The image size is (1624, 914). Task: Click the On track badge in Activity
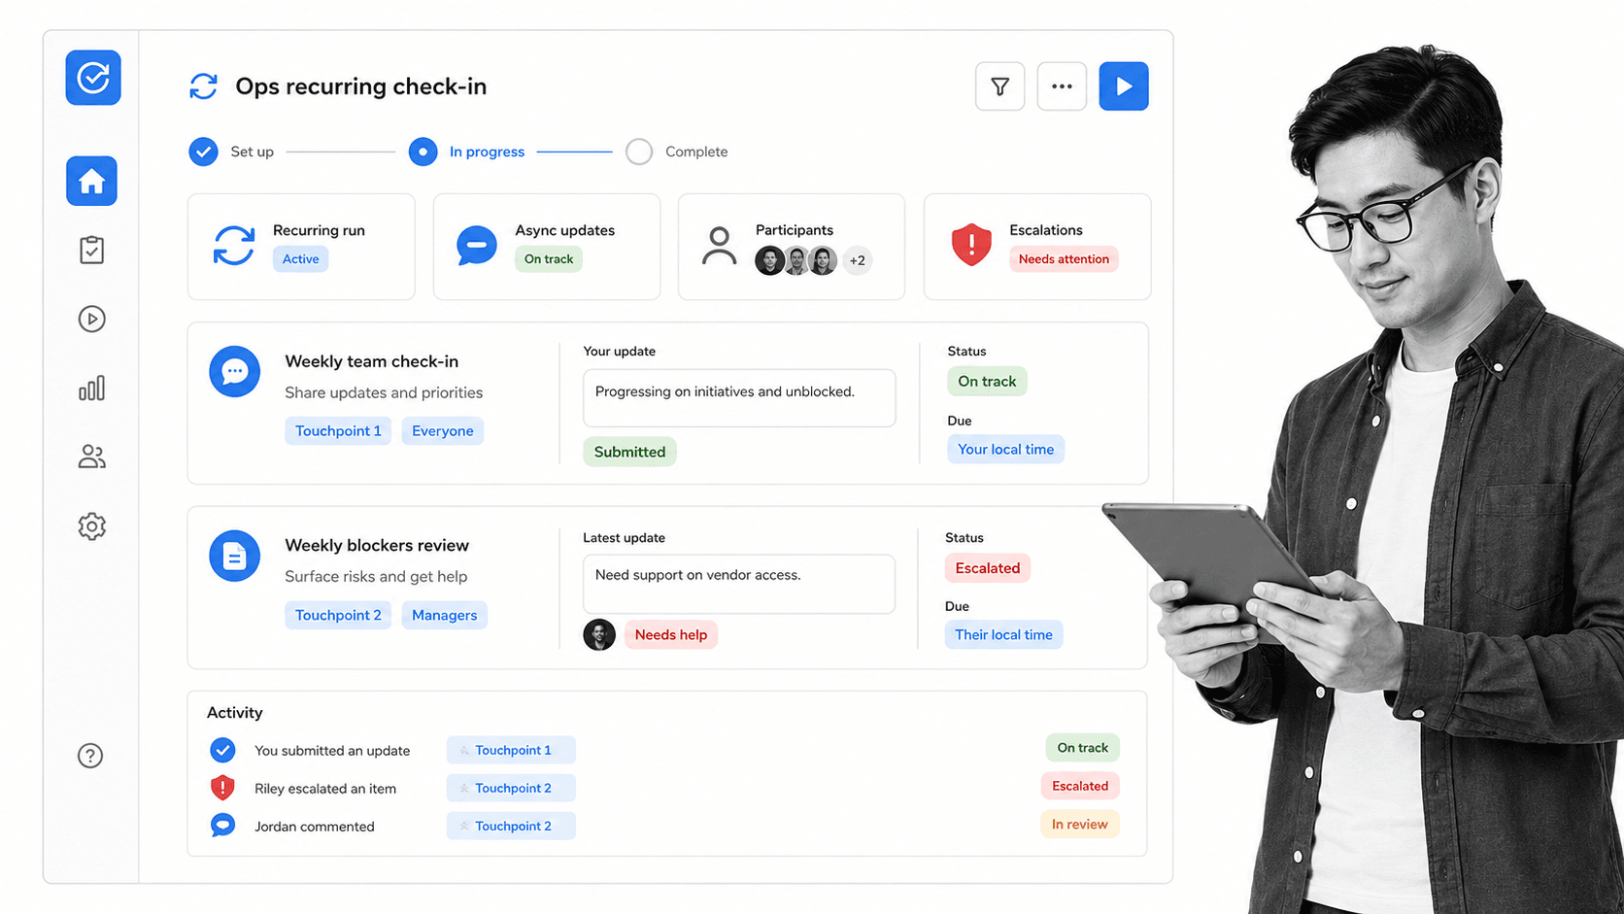[1083, 748]
